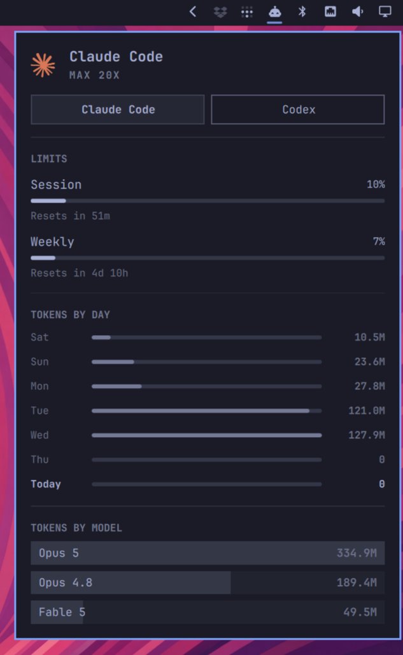
Task: Click the Weekly usage progress bar
Action: (x=208, y=258)
